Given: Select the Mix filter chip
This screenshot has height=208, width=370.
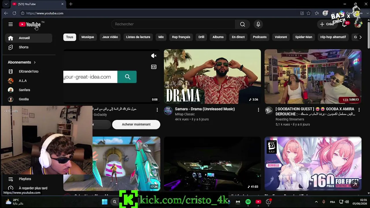Looking at the screenshot, I should (161, 37).
